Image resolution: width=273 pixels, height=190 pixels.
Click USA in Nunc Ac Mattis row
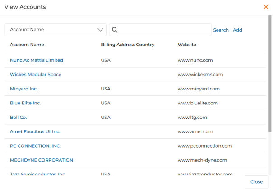[x=106, y=60]
